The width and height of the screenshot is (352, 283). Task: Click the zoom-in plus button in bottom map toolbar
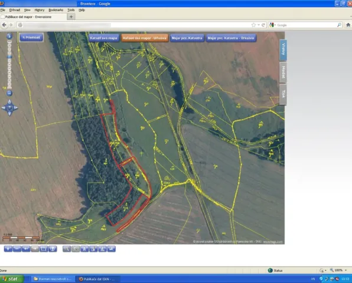coord(8,249)
